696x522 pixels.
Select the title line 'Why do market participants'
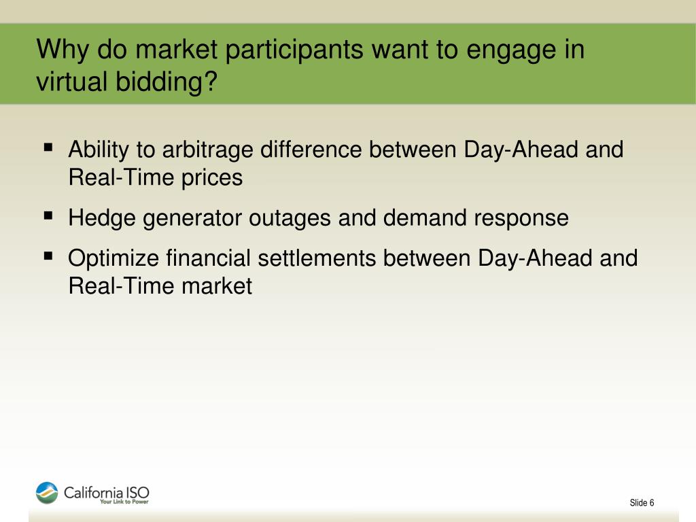199,50
